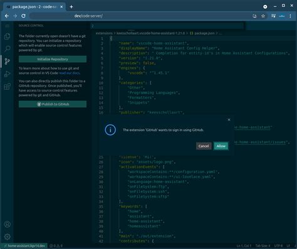This screenshot has height=249, width=297.
Task: Click the "onFileSystem:ssh" entry
Action: [148, 192]
